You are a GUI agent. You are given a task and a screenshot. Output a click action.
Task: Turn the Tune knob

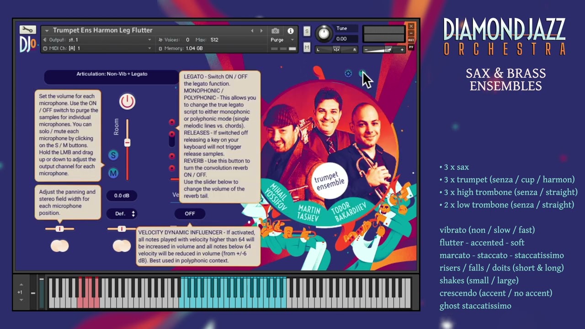tap(324, 33)
